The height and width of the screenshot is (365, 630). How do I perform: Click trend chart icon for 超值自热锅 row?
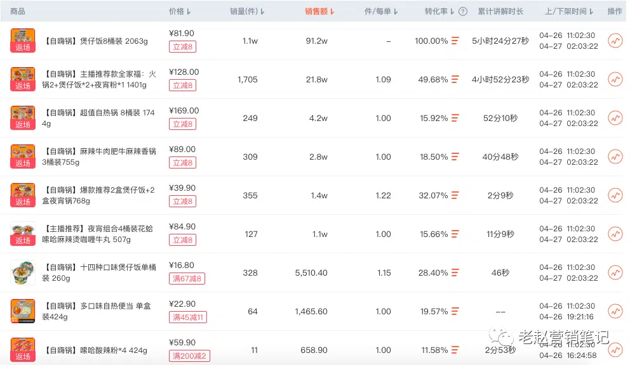pos(615,118)
